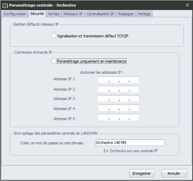
Task: Show the Réglages tab
Action: pos(126,14)
